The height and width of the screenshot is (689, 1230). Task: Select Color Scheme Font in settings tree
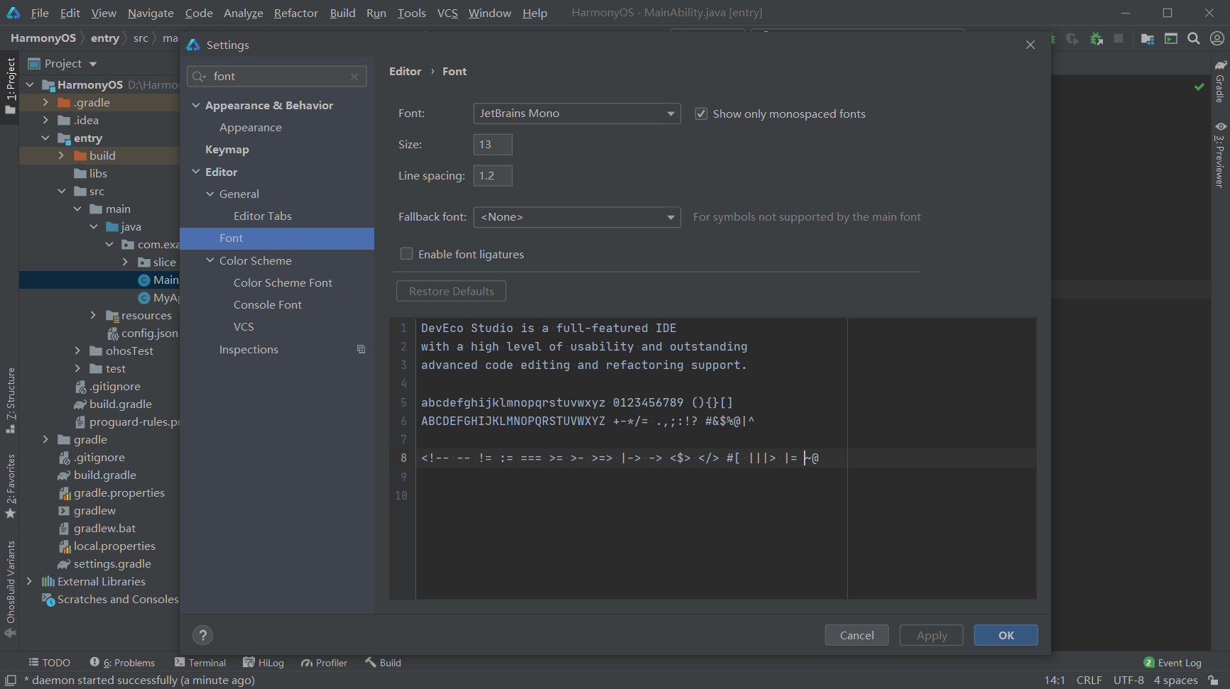pyautogui.click(x=283, y=282)
